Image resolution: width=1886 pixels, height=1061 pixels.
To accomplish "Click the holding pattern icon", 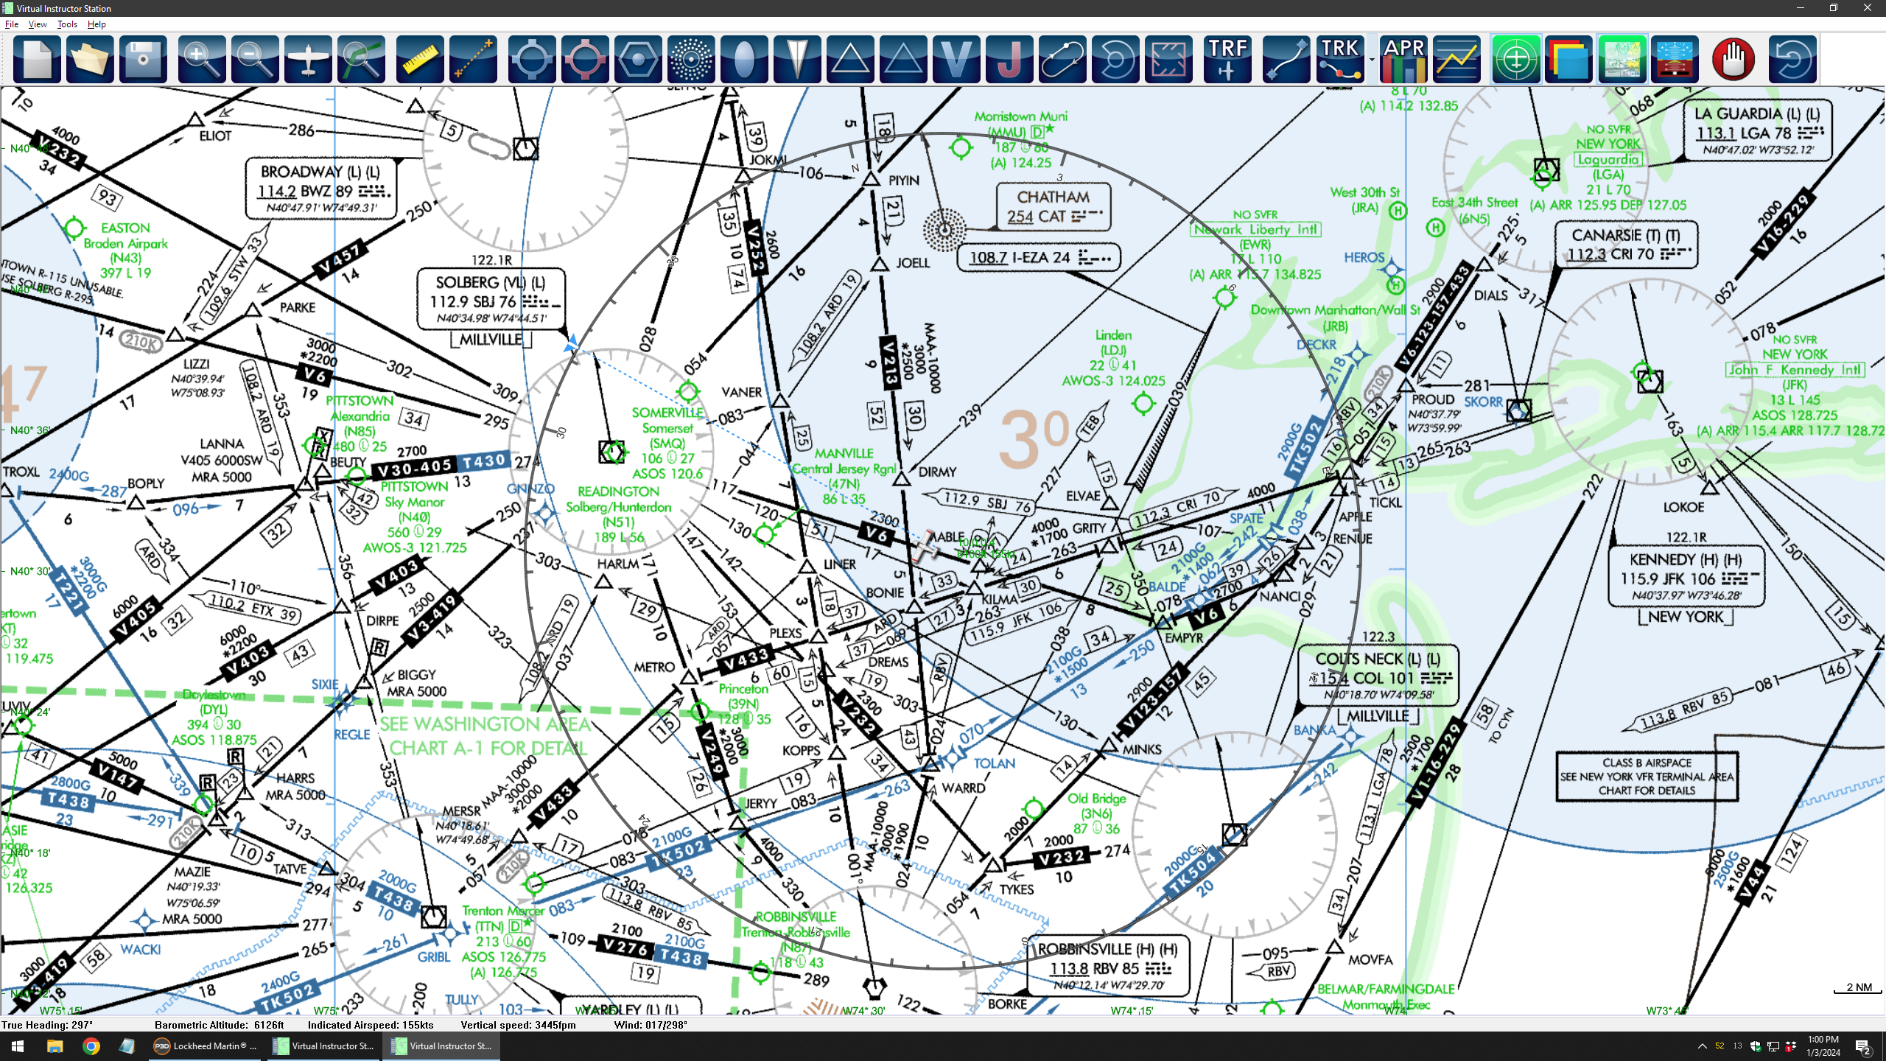I will tap(1062, 59).
